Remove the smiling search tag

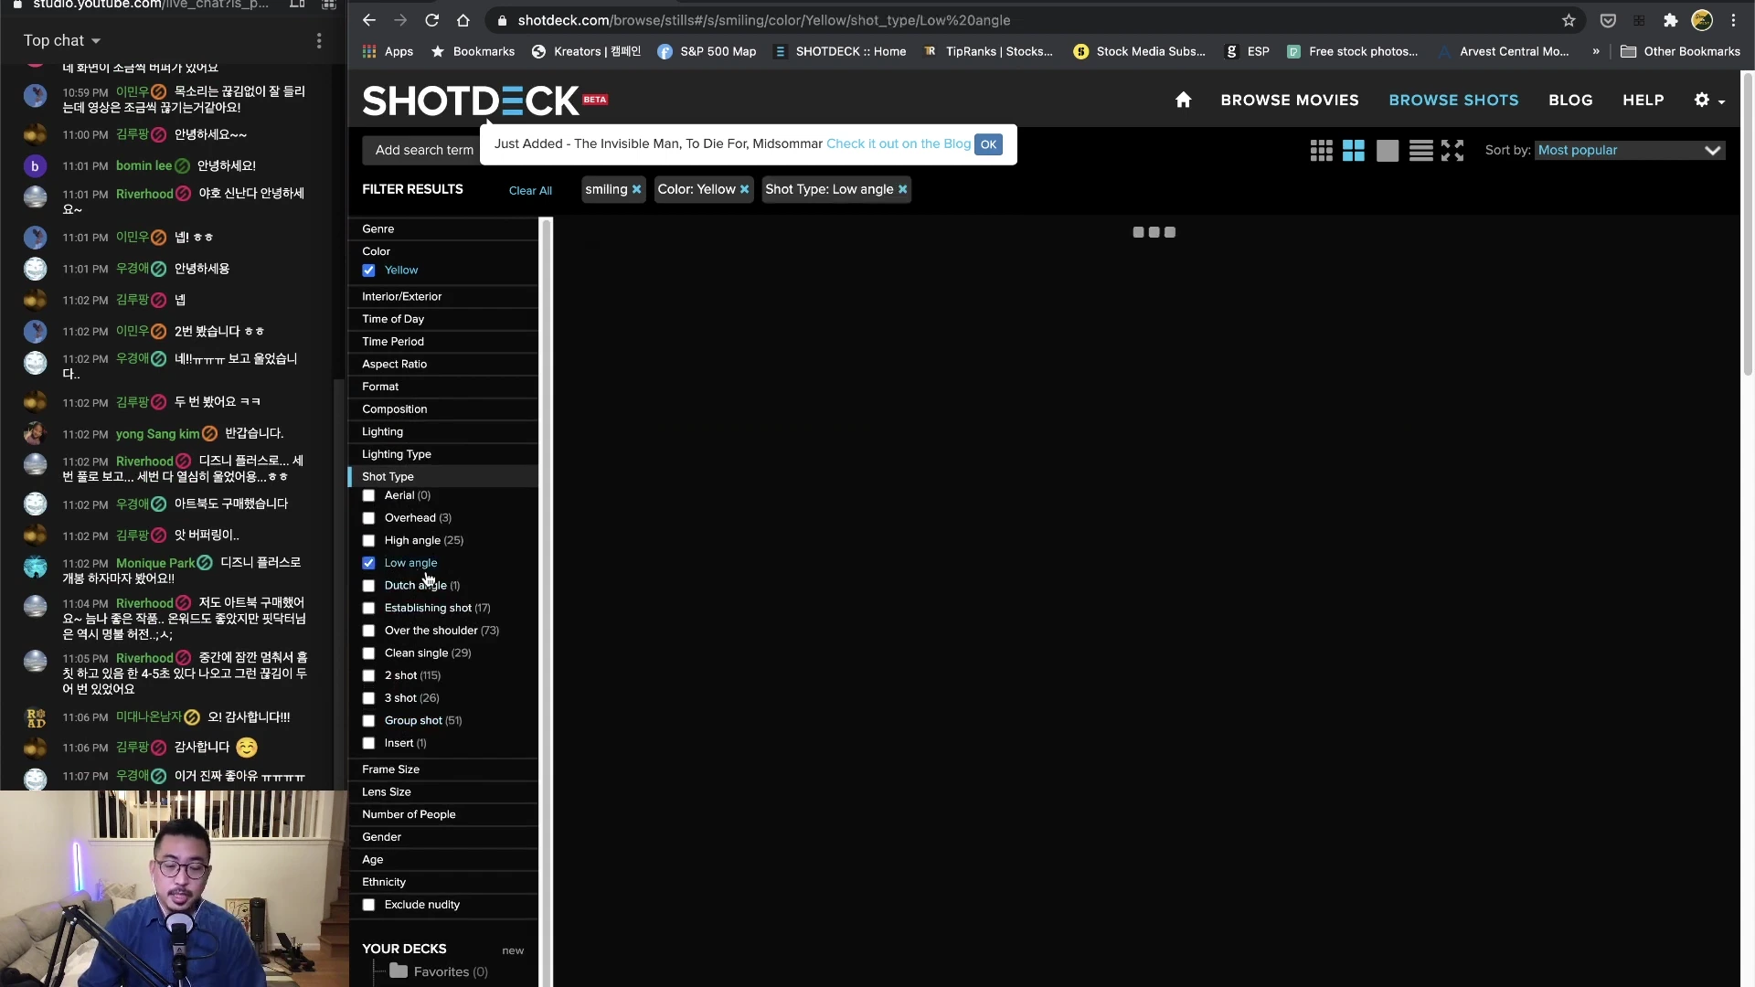[637, 189]
